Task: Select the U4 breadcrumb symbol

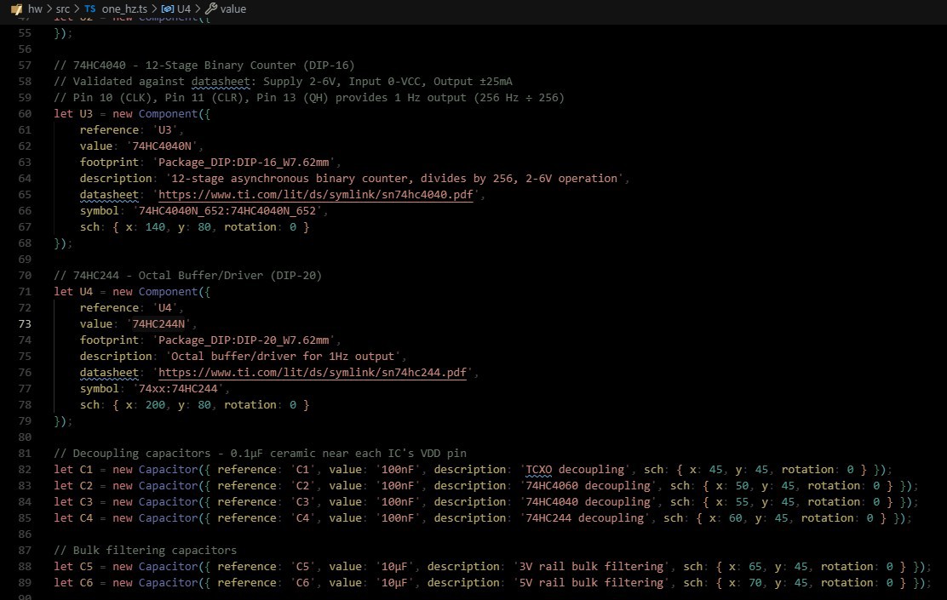Action: click(x=183, y=9)
